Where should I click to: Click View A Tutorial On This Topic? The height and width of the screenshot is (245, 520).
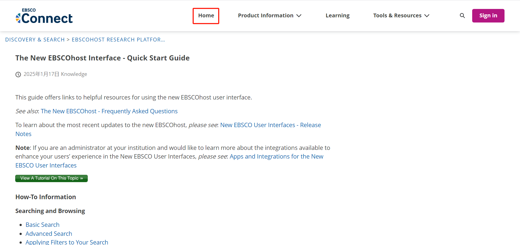51,178
